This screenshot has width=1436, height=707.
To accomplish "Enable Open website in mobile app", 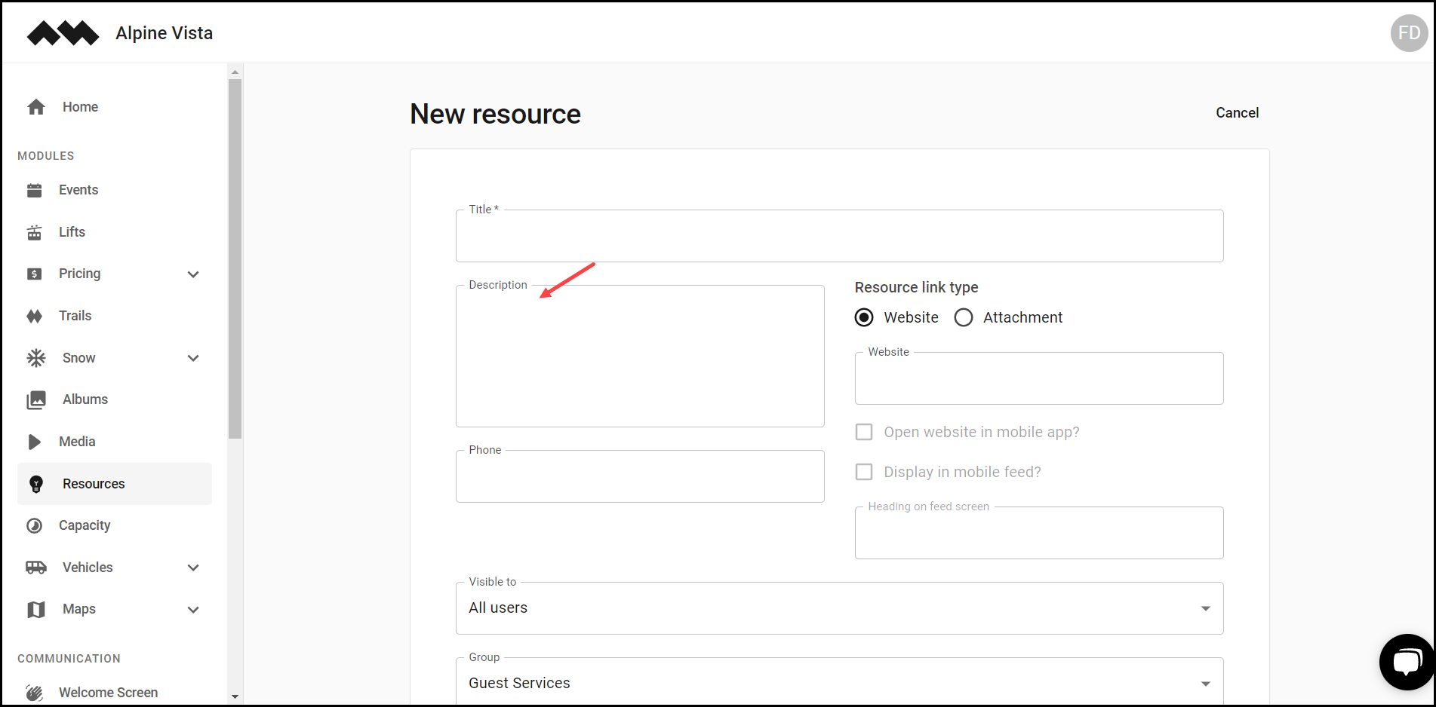I will tap(864, 431).
